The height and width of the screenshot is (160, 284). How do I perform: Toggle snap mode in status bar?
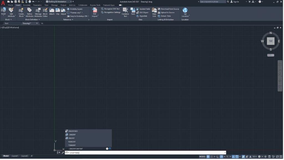(212, 156)
